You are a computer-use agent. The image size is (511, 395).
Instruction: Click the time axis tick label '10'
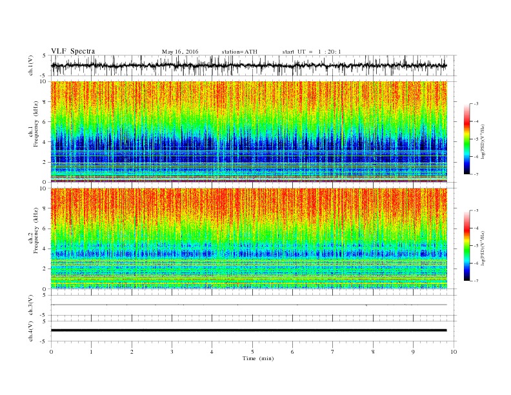pos(454,352)
